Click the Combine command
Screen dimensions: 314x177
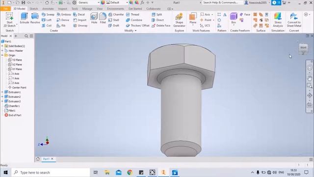click(134, 20)
